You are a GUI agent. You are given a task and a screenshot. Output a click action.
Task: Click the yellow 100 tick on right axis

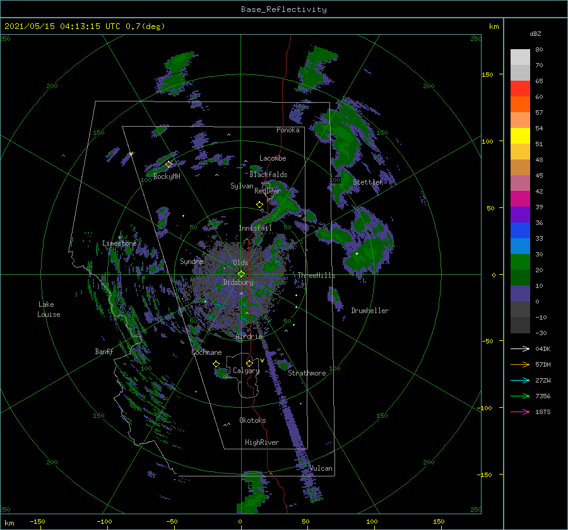coord(487,141)
